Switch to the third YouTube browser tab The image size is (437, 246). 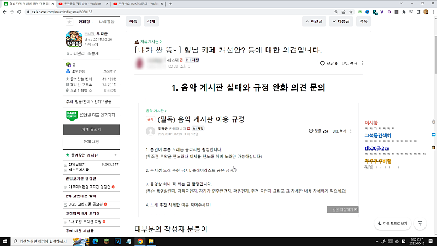[138, 4]
